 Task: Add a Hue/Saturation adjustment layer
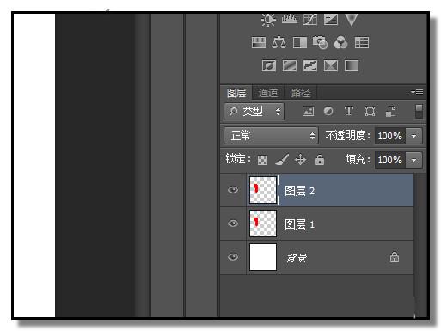259,43
